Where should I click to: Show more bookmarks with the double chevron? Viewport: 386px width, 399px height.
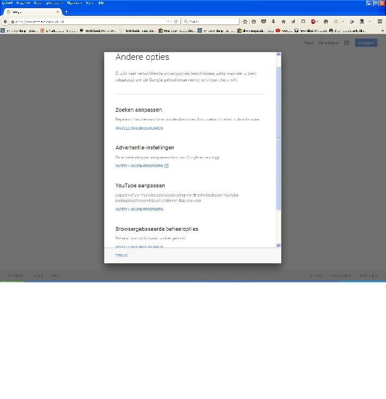tap(382, 30)
